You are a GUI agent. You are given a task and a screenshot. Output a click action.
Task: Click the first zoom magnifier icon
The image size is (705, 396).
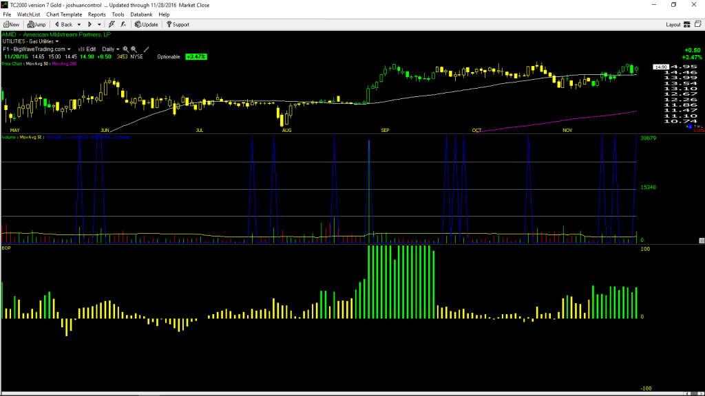(126, 49)
